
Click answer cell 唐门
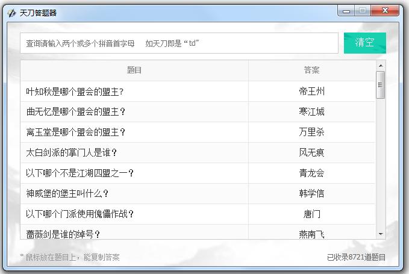pyautogui.click(x=311, y=214)
